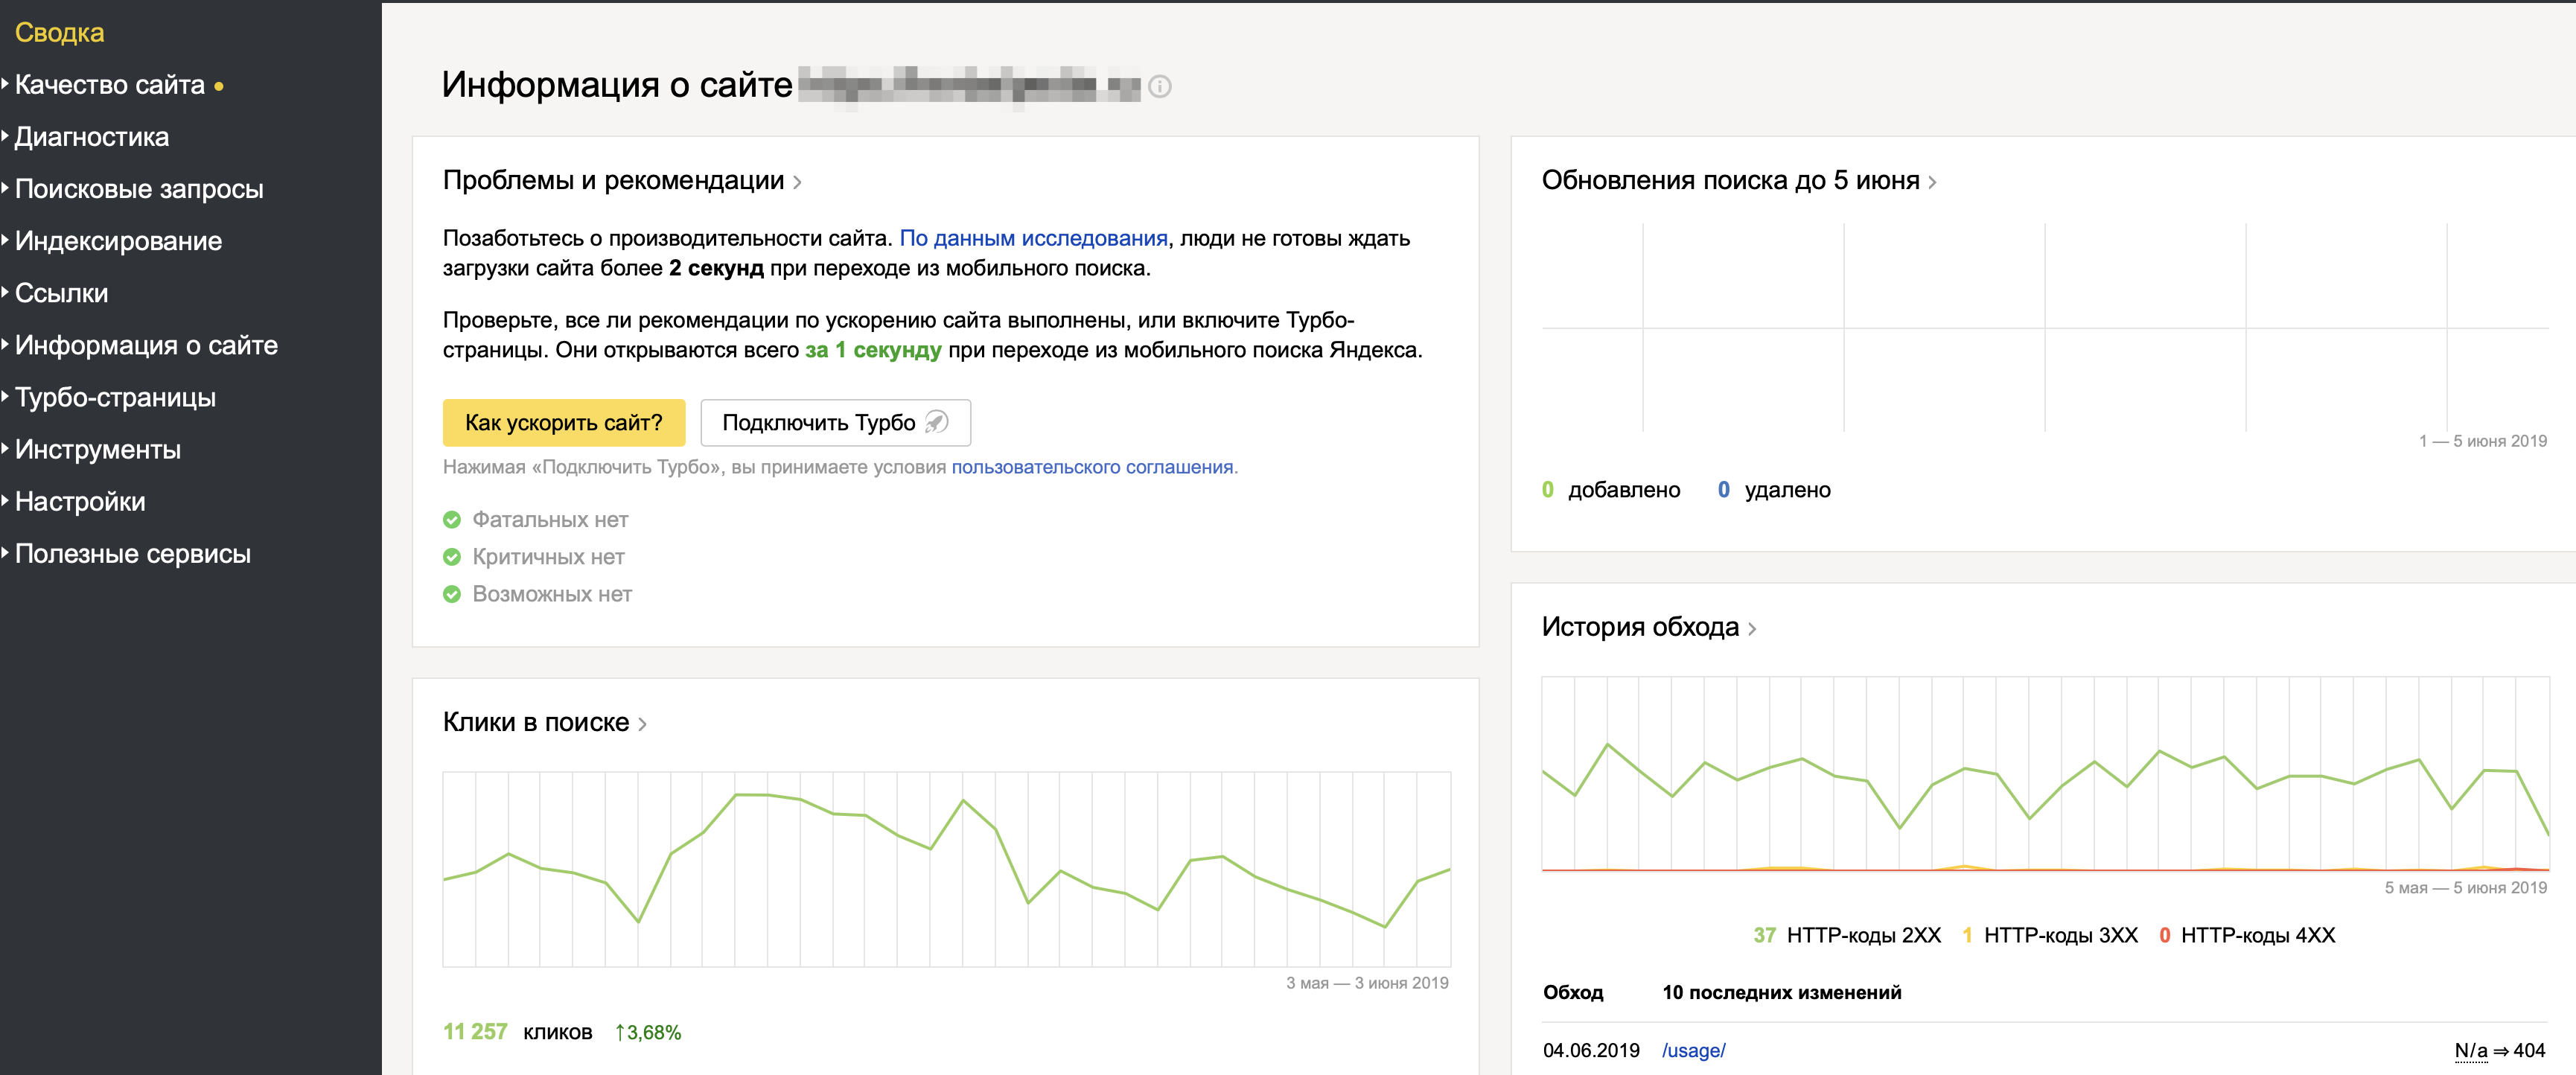Click the info icon beside site name
Image resolution: width=2576 pixels, height=1075 pixels.
point(1159,86)
